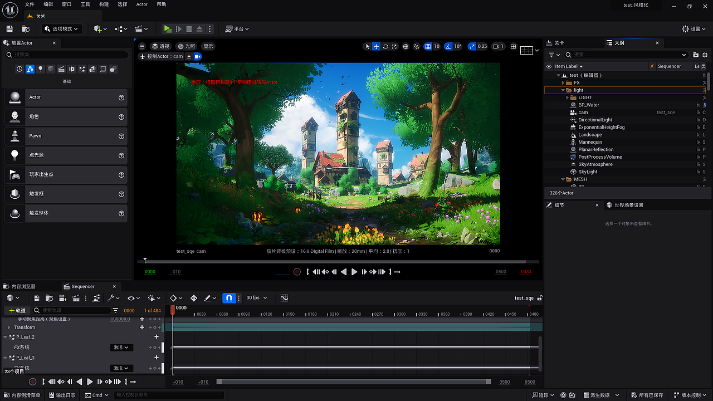Click the Eject icon in play toolbar
Screen dimensions: 713x401
[199, 29]
